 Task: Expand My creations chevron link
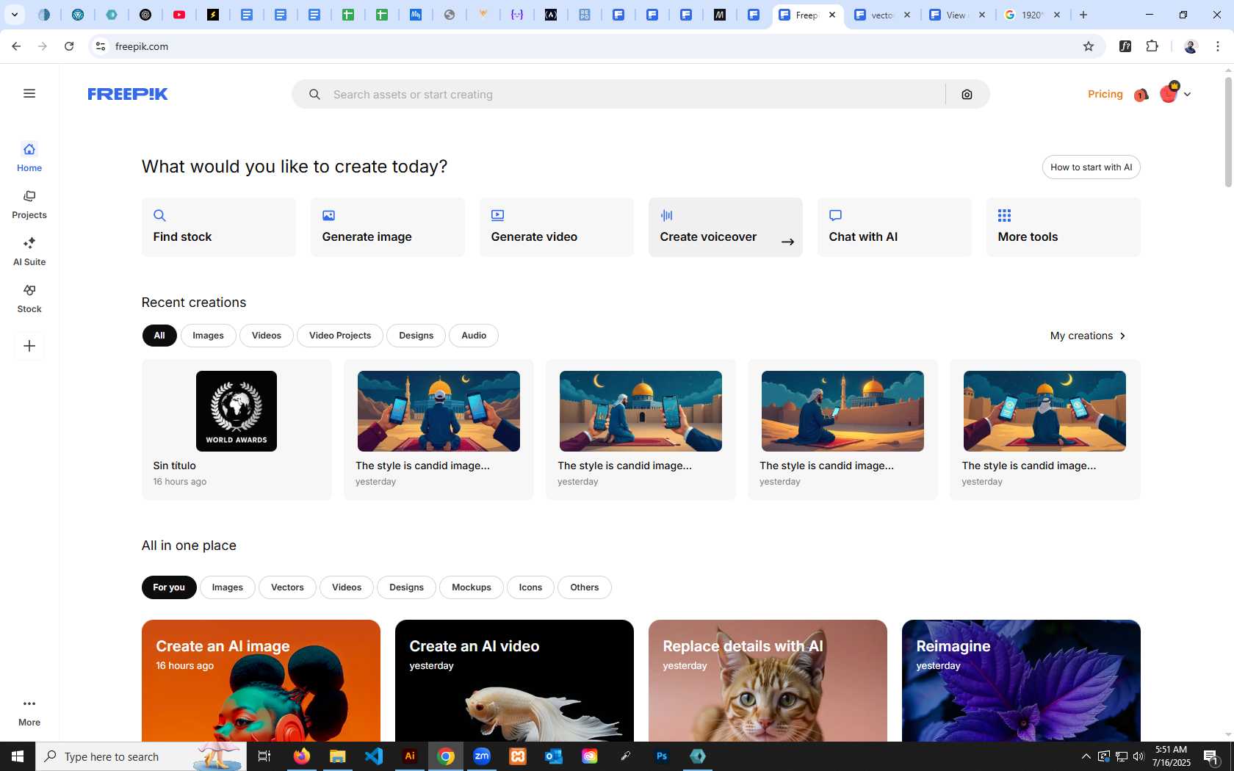point(1089,336)
